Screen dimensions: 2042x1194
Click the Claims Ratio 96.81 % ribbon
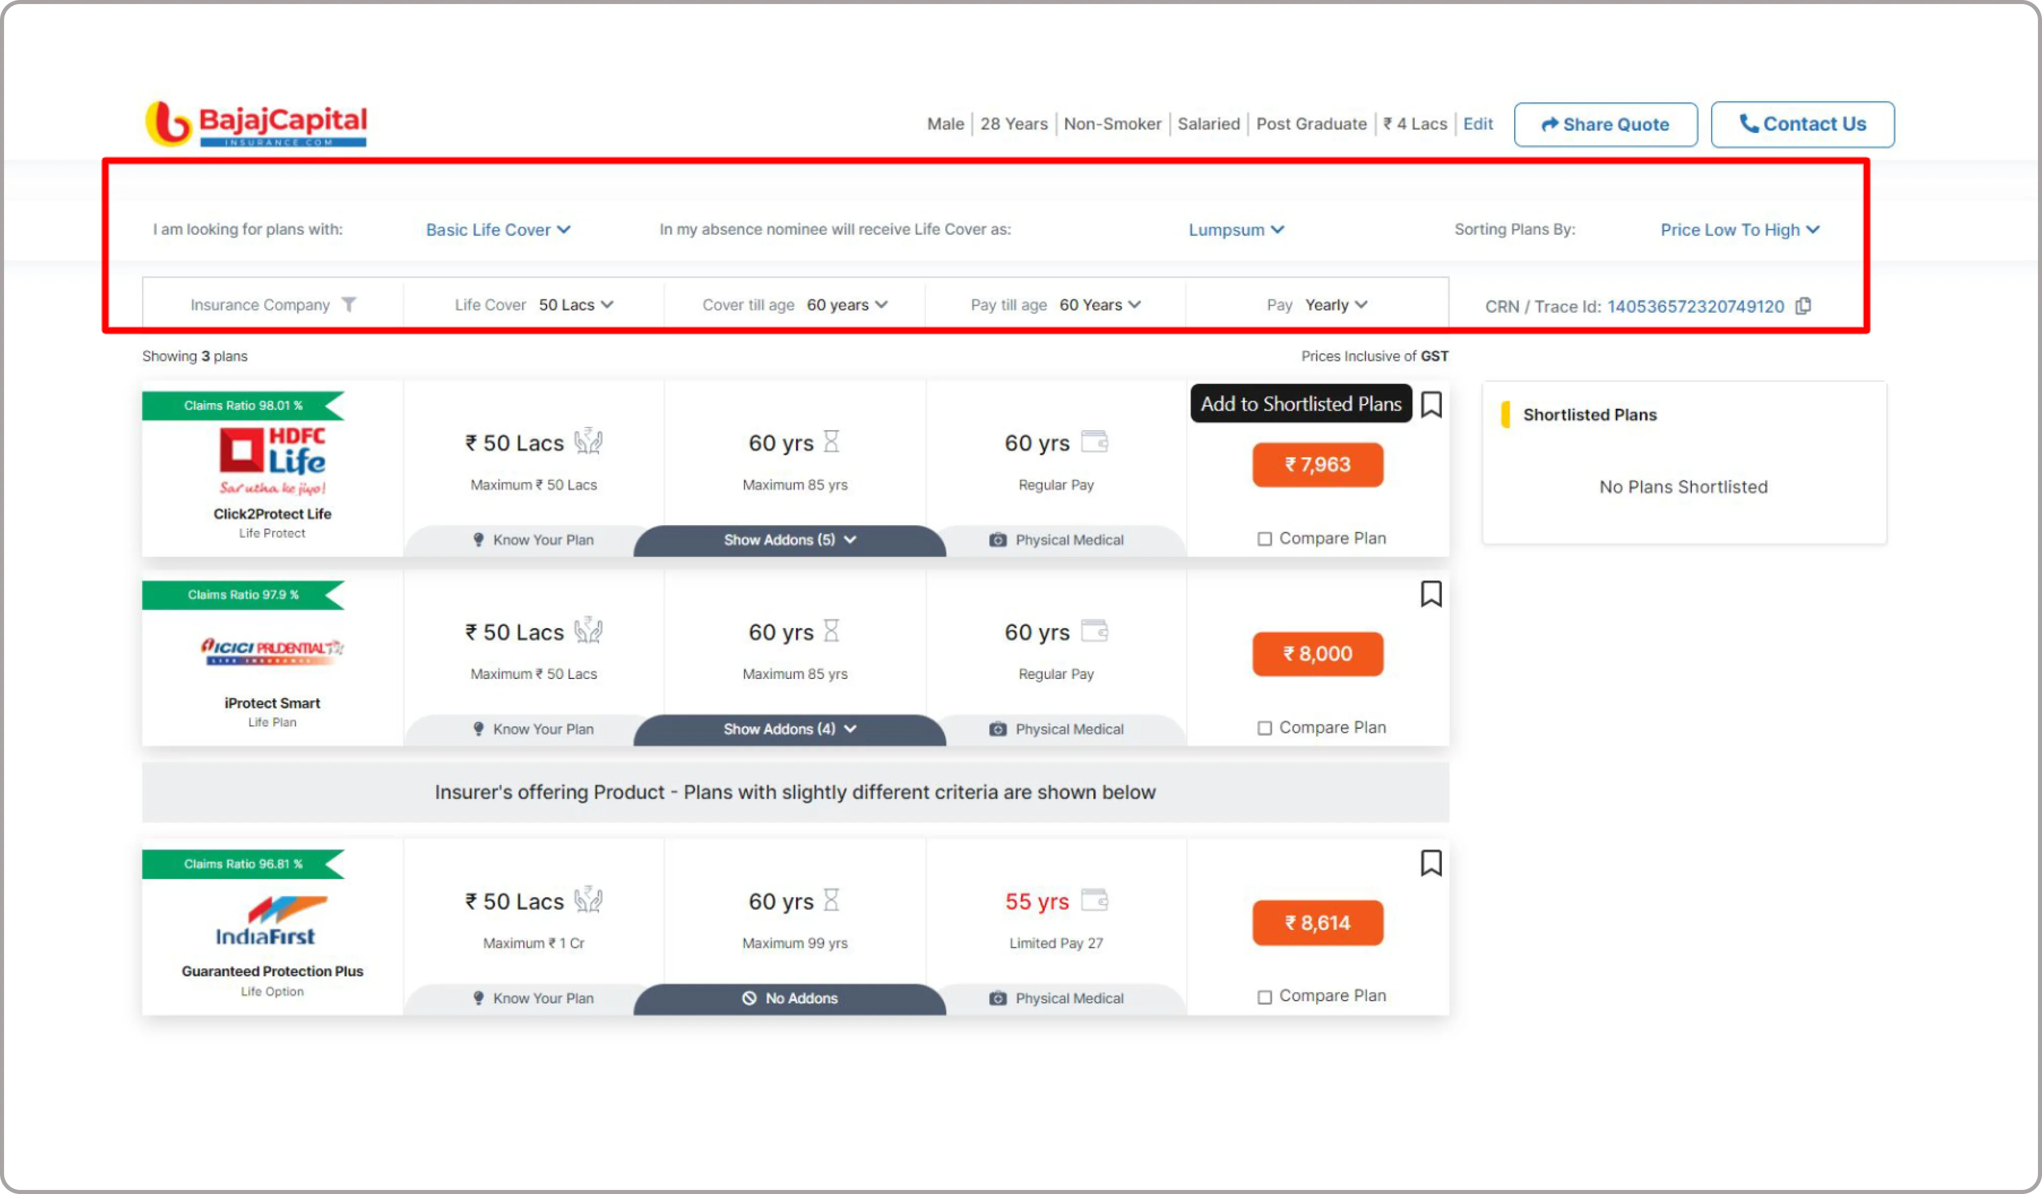tap(243, 864)
